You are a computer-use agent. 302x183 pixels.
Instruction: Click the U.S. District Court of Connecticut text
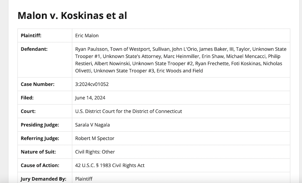tap(128, 111)
